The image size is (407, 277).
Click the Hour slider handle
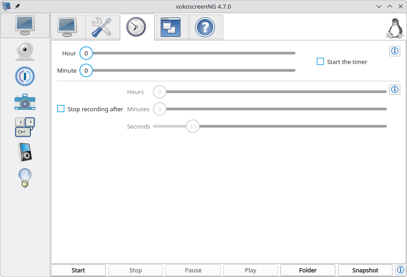[x=86, y=53]
